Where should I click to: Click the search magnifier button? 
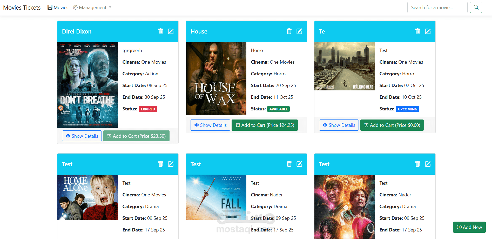click(476, 8)
